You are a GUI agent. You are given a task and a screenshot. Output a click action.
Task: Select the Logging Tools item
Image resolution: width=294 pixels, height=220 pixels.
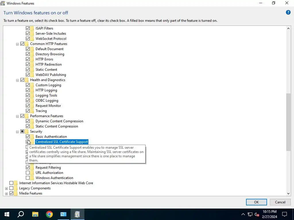tap(46, 95)
